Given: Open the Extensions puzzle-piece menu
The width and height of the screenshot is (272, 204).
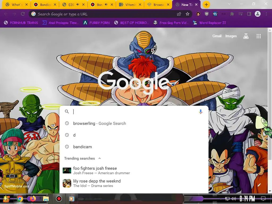Looking at the screenshot, I should tap(232, 14).
